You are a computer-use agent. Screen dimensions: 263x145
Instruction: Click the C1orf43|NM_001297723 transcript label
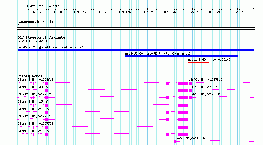point(35,131)
